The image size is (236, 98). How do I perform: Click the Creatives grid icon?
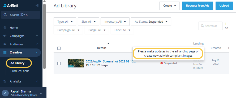pyautogui.click(x=5, y=52)
